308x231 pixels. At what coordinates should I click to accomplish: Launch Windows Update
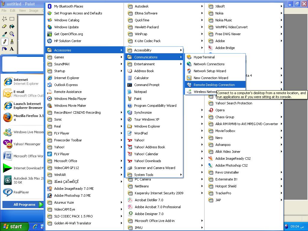tap(85, 27)
